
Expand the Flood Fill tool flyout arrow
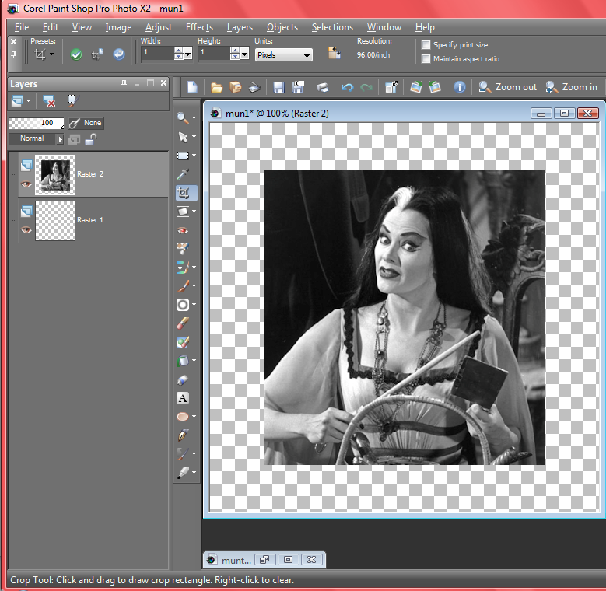(x=194, y=361)
